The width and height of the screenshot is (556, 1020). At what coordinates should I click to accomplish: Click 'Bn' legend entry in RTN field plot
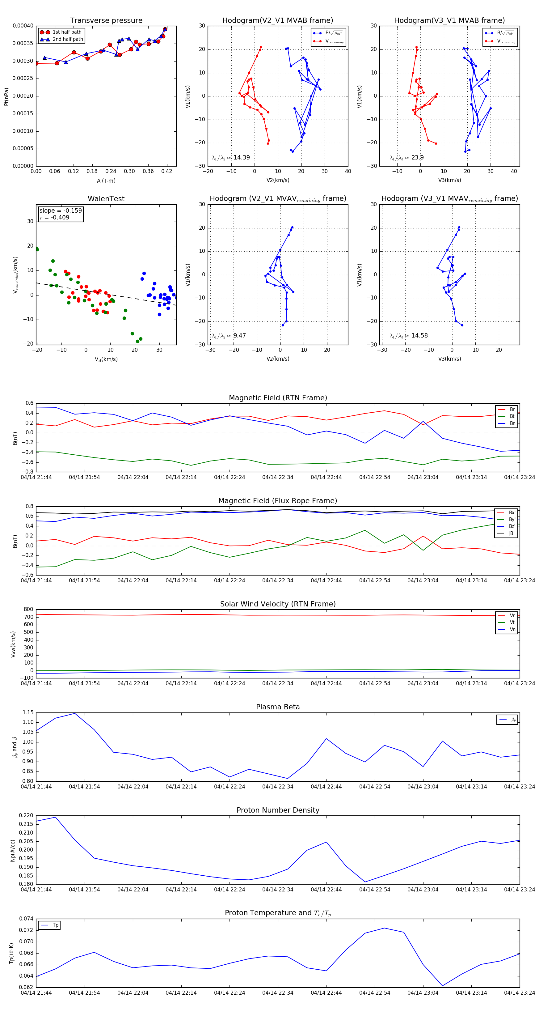tap(507, 424)
